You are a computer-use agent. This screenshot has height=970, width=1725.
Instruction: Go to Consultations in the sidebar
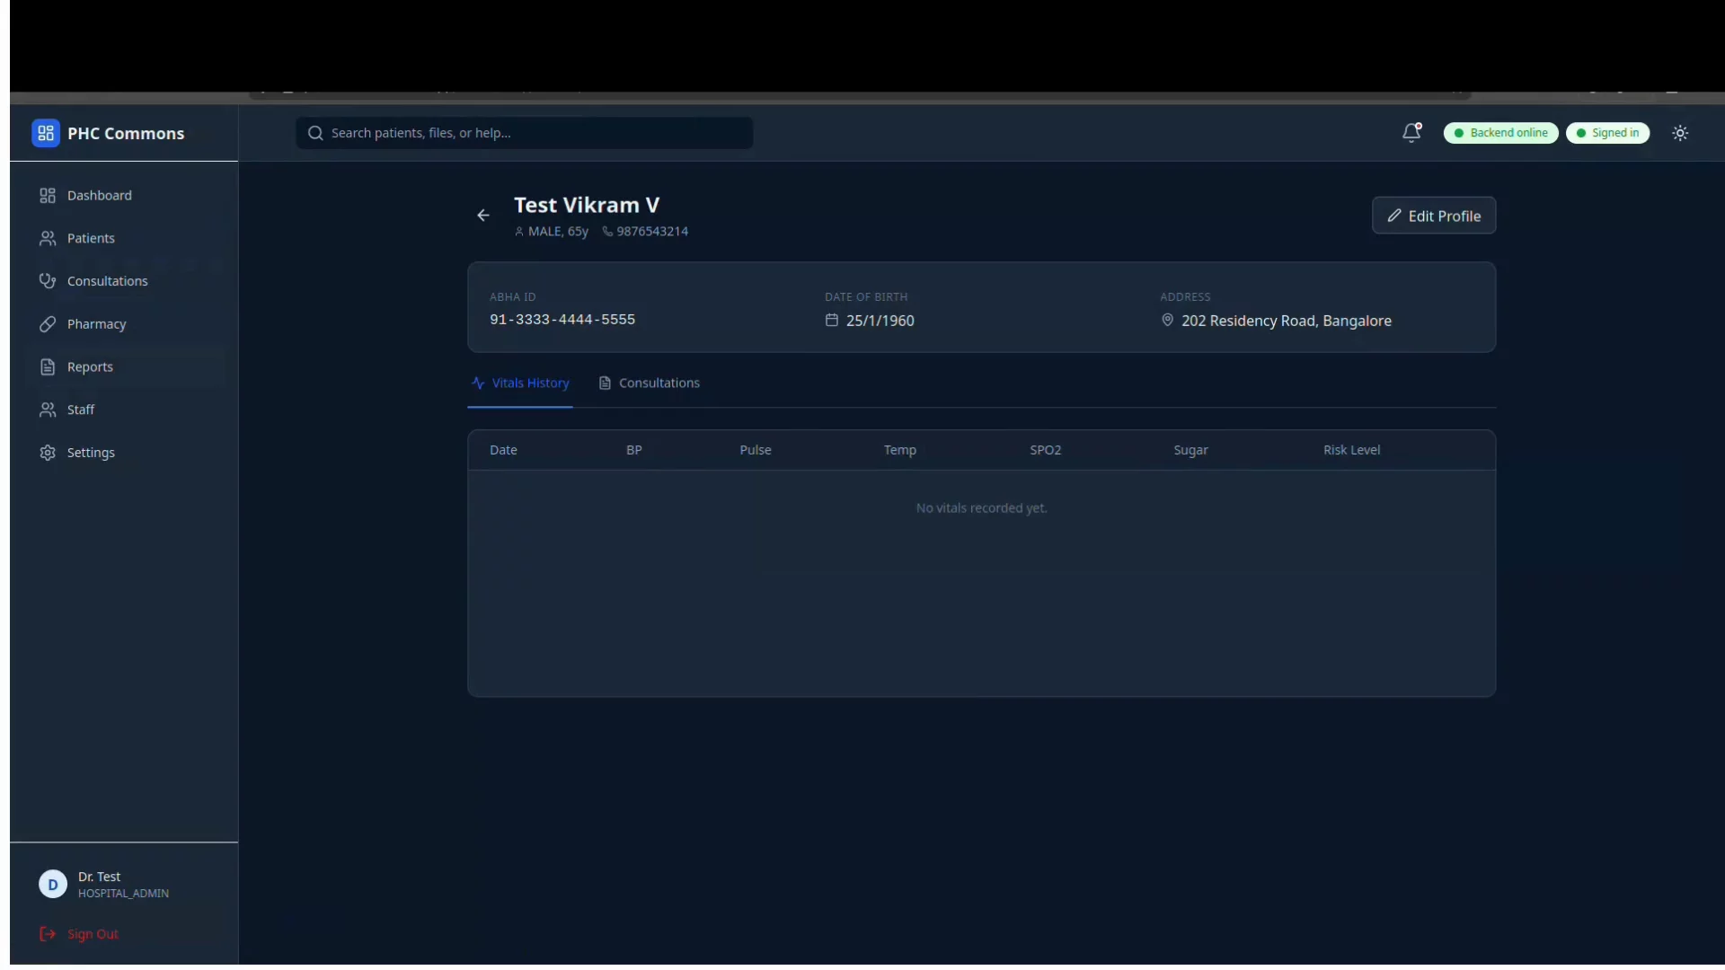point(107,281)
